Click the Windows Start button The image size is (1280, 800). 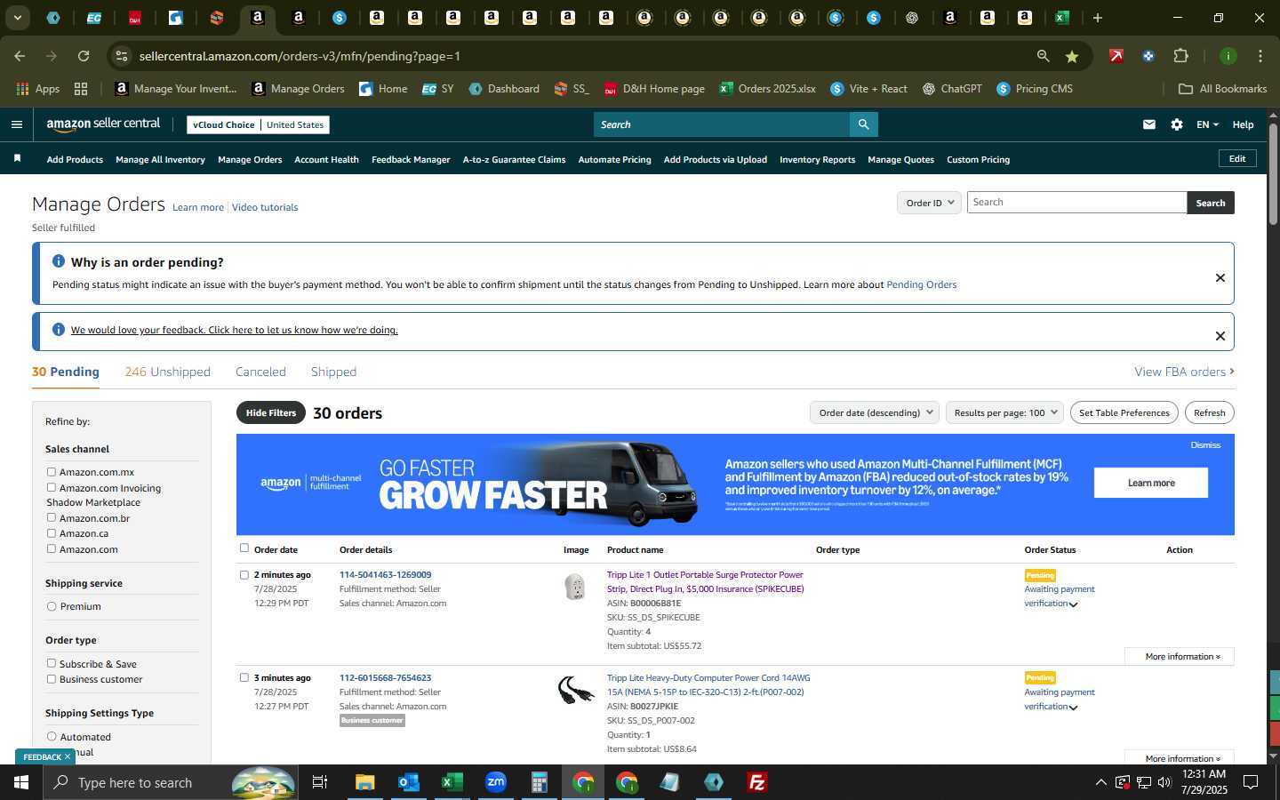(x=21, y=782)
